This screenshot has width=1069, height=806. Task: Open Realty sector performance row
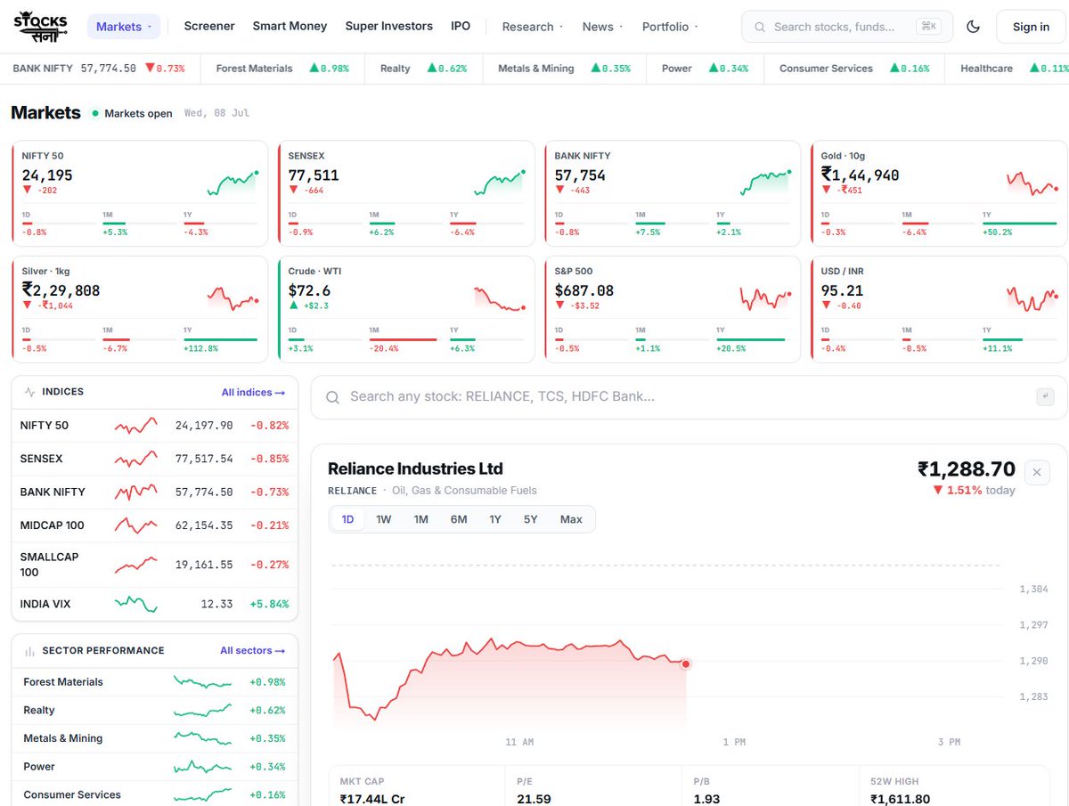pos(154,711)
